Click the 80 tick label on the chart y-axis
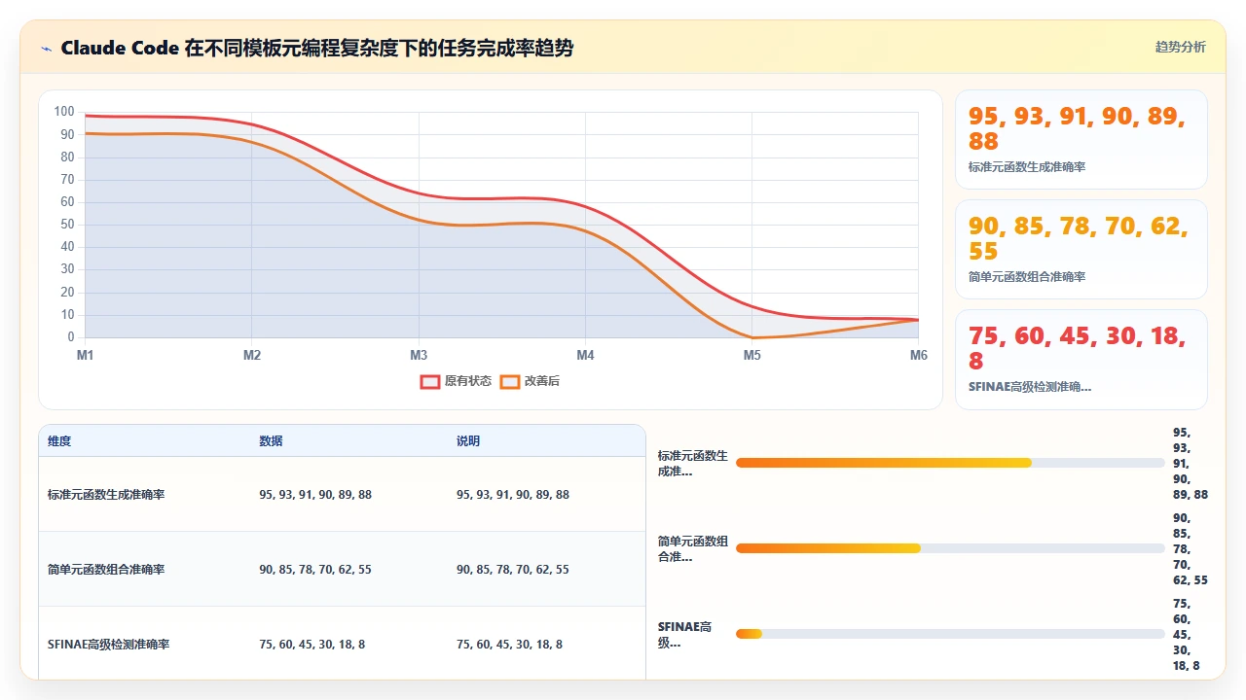Screen dimensions: 1246x700 [67, 157]
